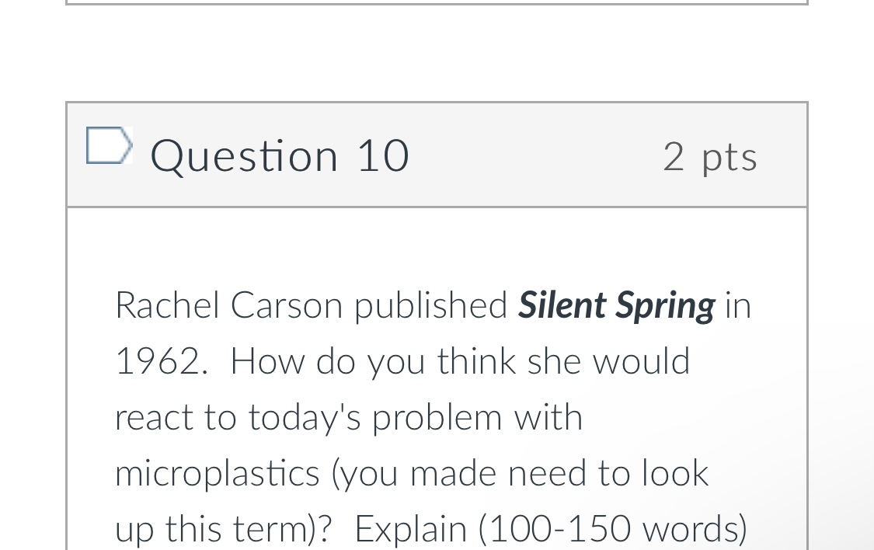Click the word Spring in the title

tap(665, 305)
